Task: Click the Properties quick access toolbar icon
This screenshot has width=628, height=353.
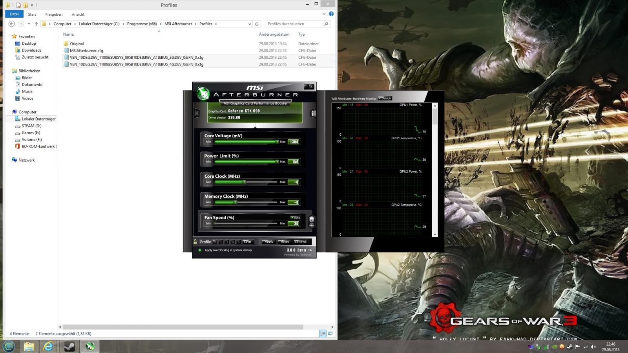Action: tap(18, 5)
